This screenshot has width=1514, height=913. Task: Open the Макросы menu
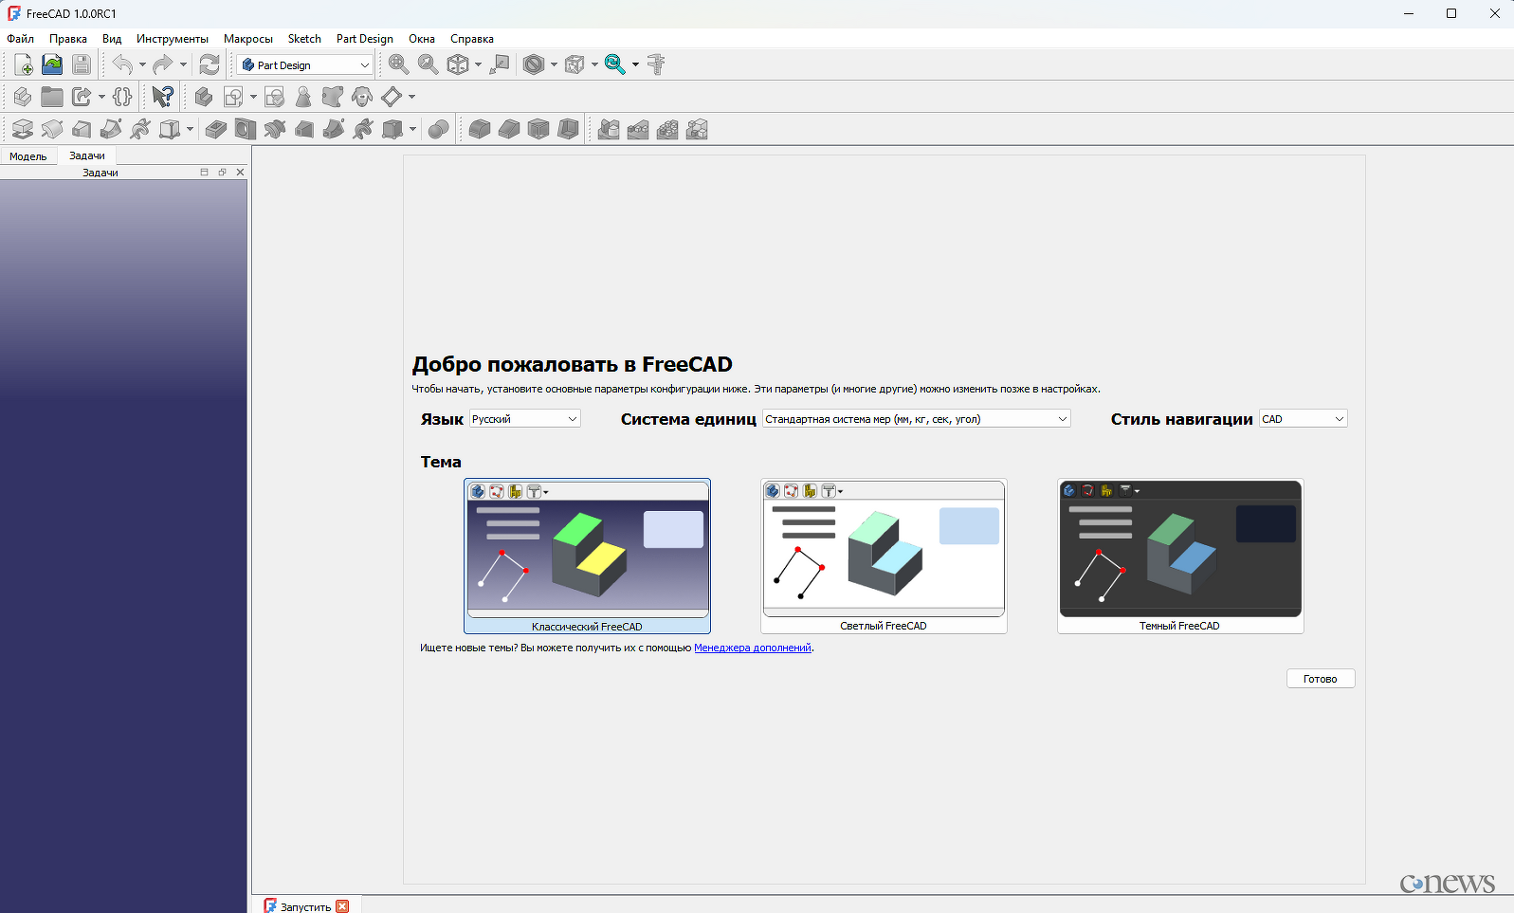(x=248, y=39)
